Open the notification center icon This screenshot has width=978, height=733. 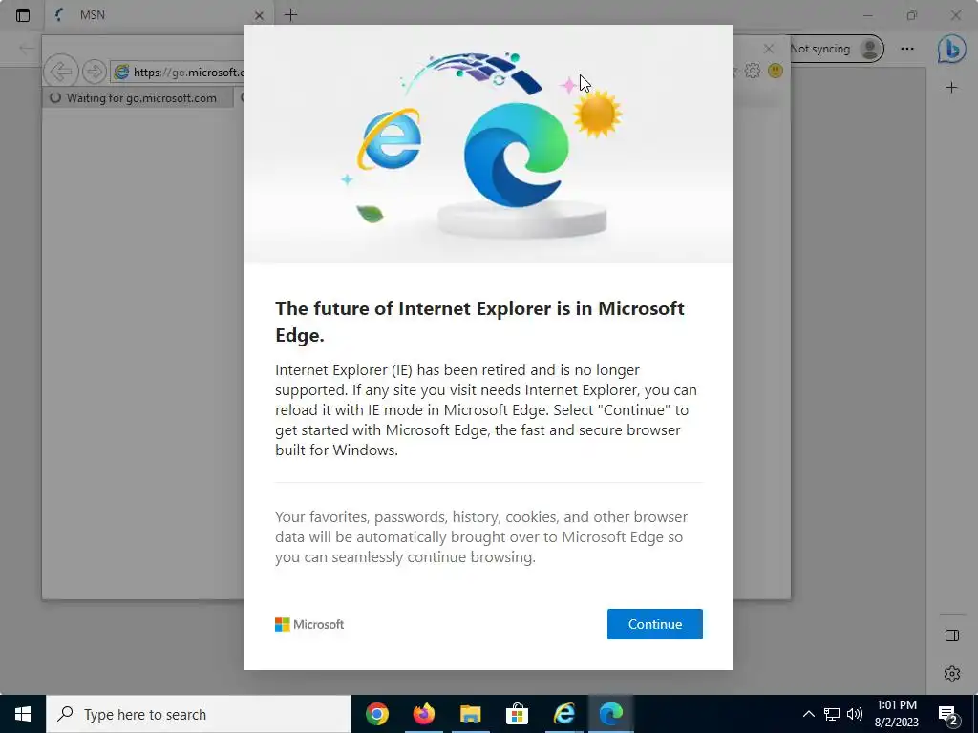[x=948, y=715]
